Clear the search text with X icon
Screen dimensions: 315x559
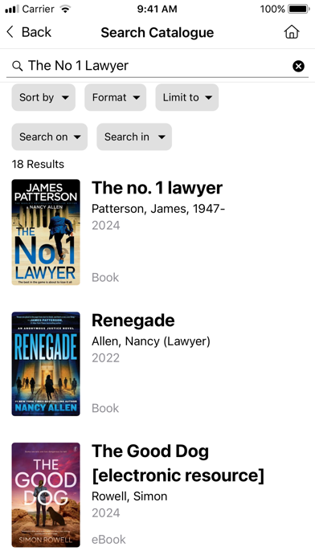click(x=298, y=66)
